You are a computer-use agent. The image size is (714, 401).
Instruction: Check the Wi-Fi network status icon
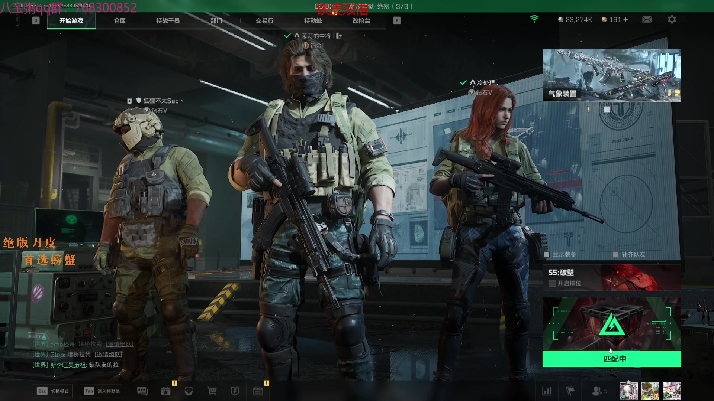point(534,19)
